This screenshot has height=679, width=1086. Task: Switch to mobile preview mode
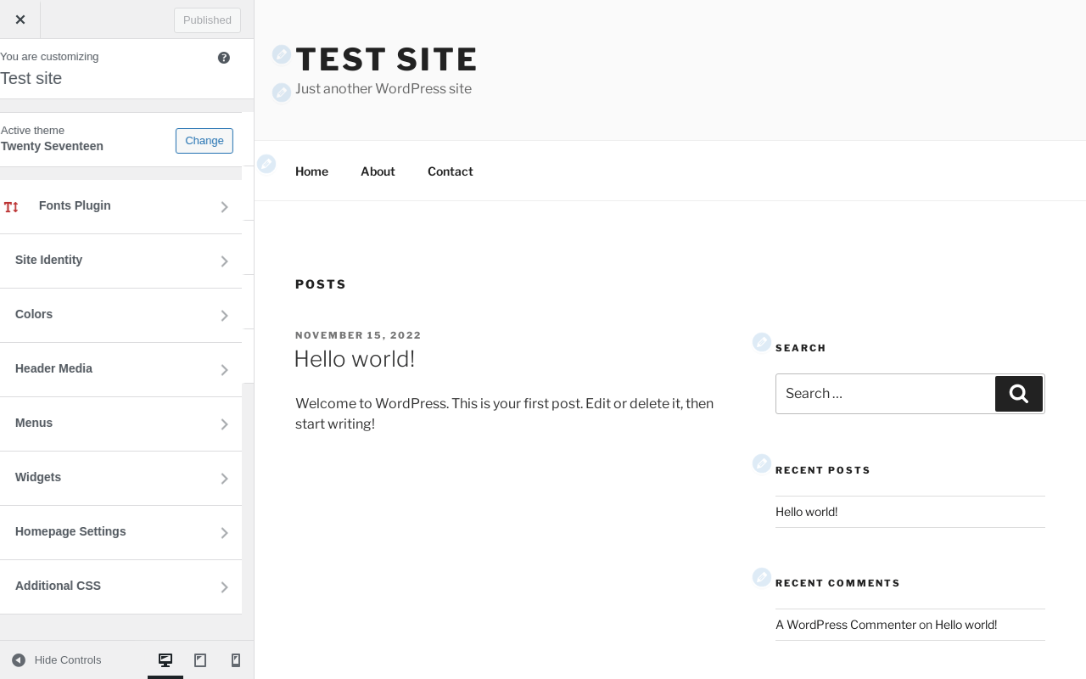tap(236, 660)
